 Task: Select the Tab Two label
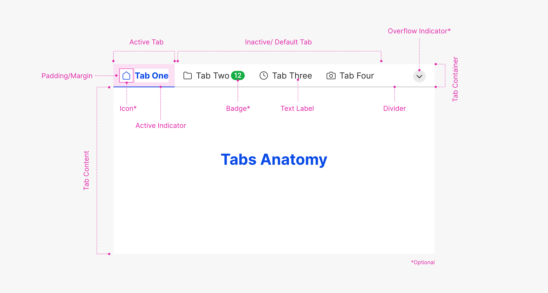pos(212,75)
